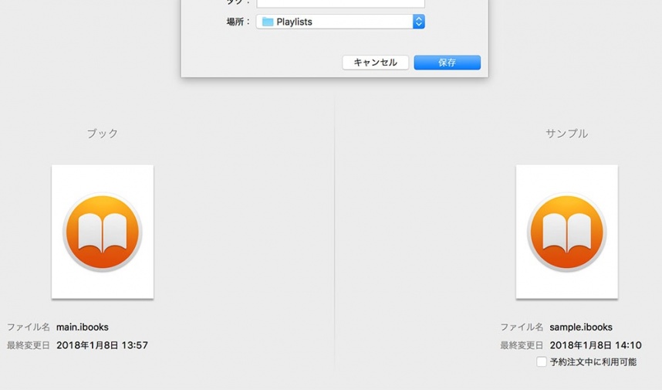Click the ブック section heading
This screenshot has height=390, width=662.
[x=102, y=134]
